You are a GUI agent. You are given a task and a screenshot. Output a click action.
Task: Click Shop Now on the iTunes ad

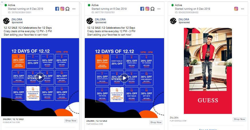click(71, 121)
